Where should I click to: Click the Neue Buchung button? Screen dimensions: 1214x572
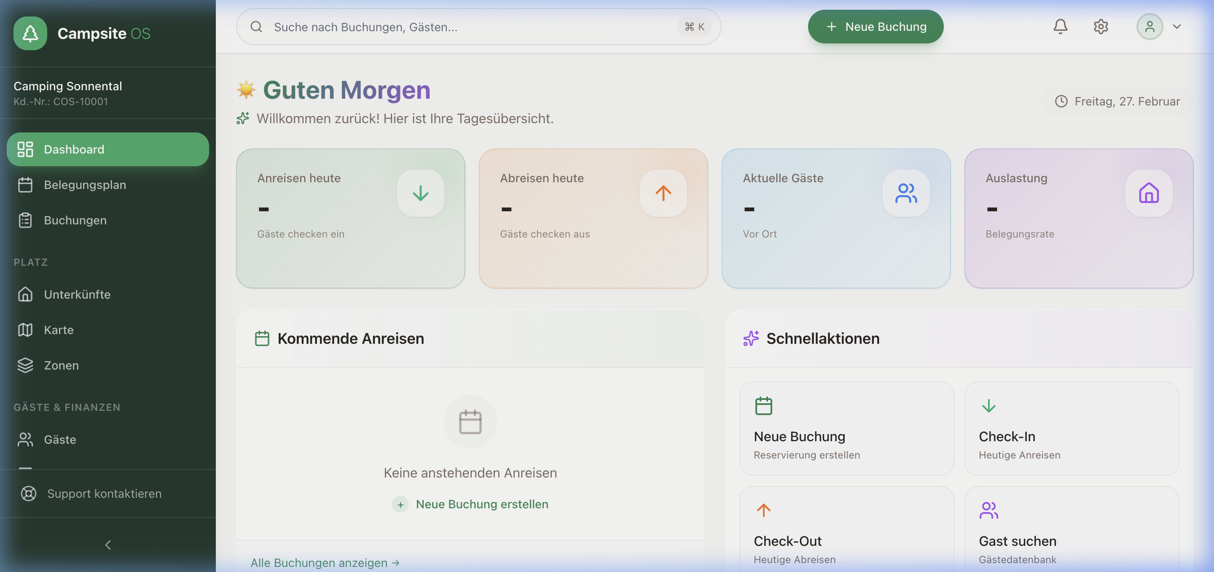[875, 27]
